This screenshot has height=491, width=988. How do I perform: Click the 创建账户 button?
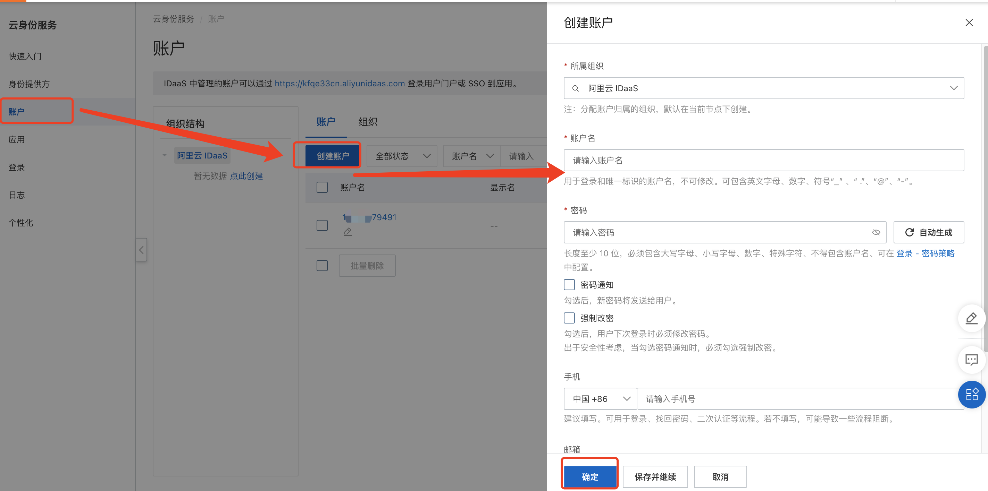click(x=333, y=156)
